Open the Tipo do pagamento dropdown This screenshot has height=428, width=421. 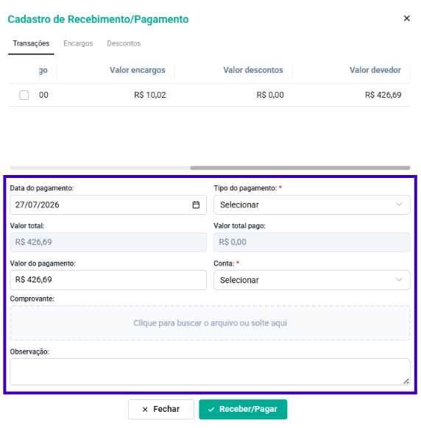point(312,204)
